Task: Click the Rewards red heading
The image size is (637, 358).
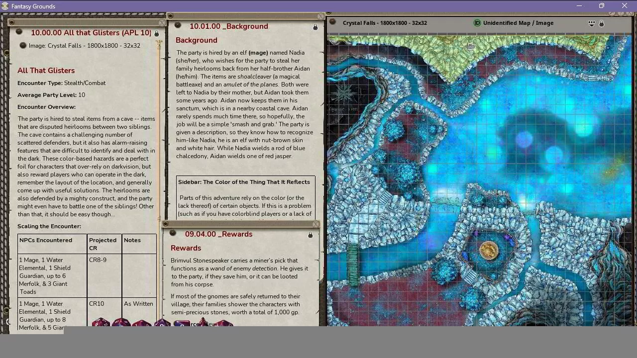Action: point(186,248)
